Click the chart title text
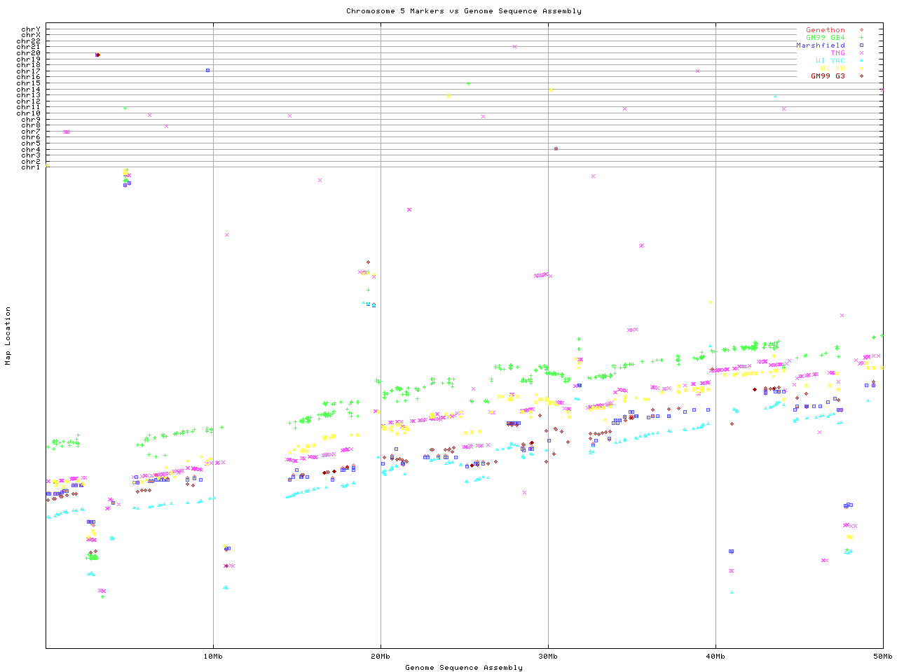Image resolution: width=897 pixels, height=672 pixels. pyautogui.click(x=463, y=11)
